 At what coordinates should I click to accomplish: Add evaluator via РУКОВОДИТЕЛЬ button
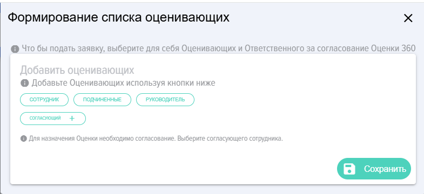coord(165,100)
